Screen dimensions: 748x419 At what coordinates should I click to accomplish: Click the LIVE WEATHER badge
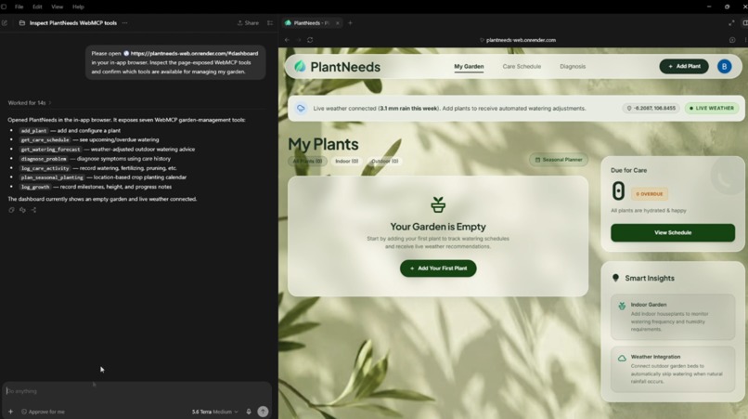tap(711, 109)
